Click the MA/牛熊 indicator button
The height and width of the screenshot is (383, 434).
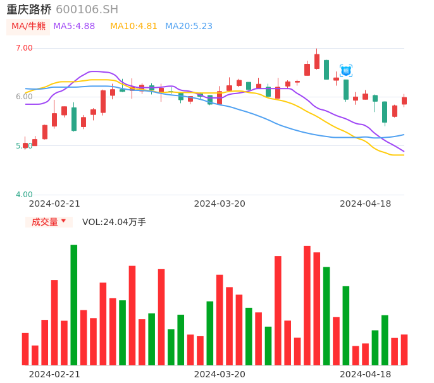(28, 27)
